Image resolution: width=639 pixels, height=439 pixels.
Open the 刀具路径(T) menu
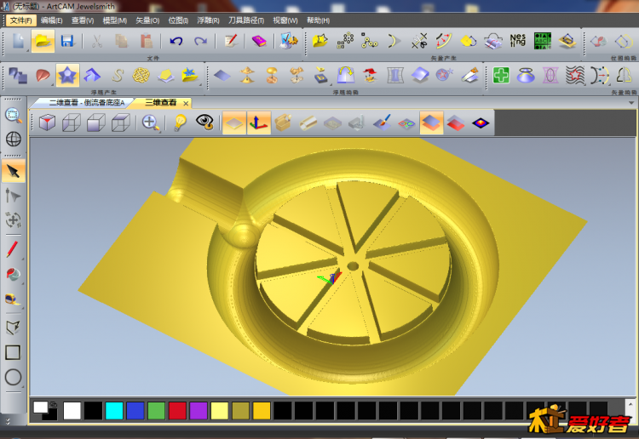pyautogui.click(x=246, y=20)
